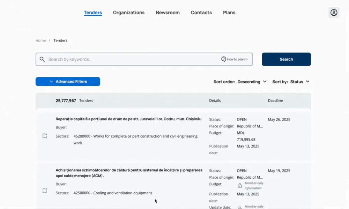349x209 pixels.
Task: Bookmark the Achiziționarea schimbătoarelor tender
Action: click(x=45, y=191)
